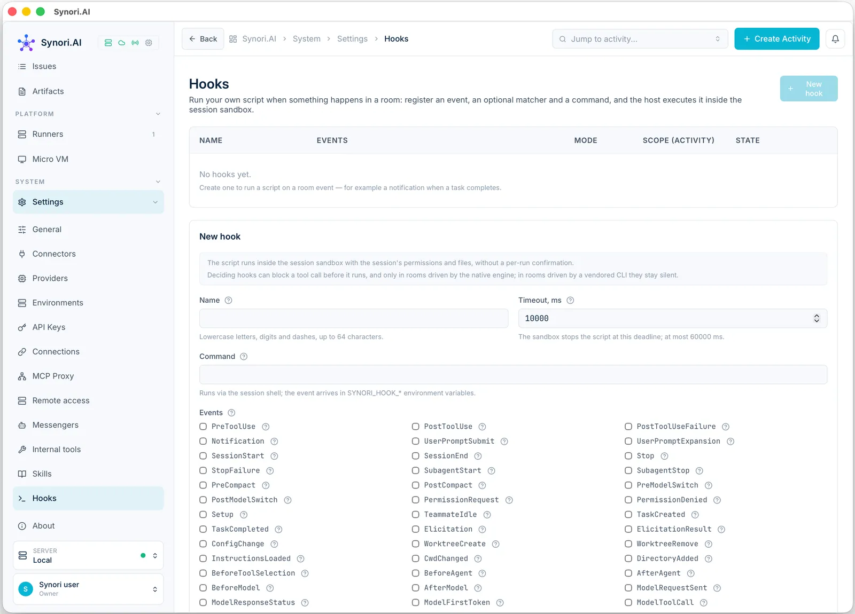Image resolution: width=855 pixels, height=614 pixels.
Task: Click the broadcast signal icon in sidebar header
Action: click(x=135, y=43)
